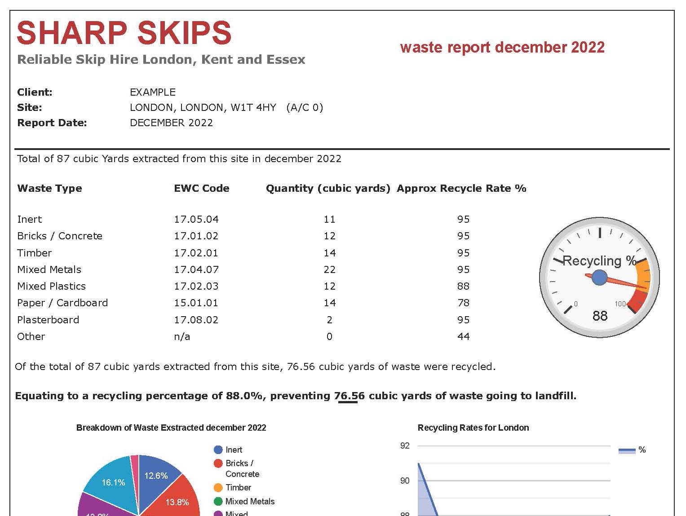Click the 'Recycling Rates for London' chart title
This screenshot has height=516, width=686.
pos(473,428)
